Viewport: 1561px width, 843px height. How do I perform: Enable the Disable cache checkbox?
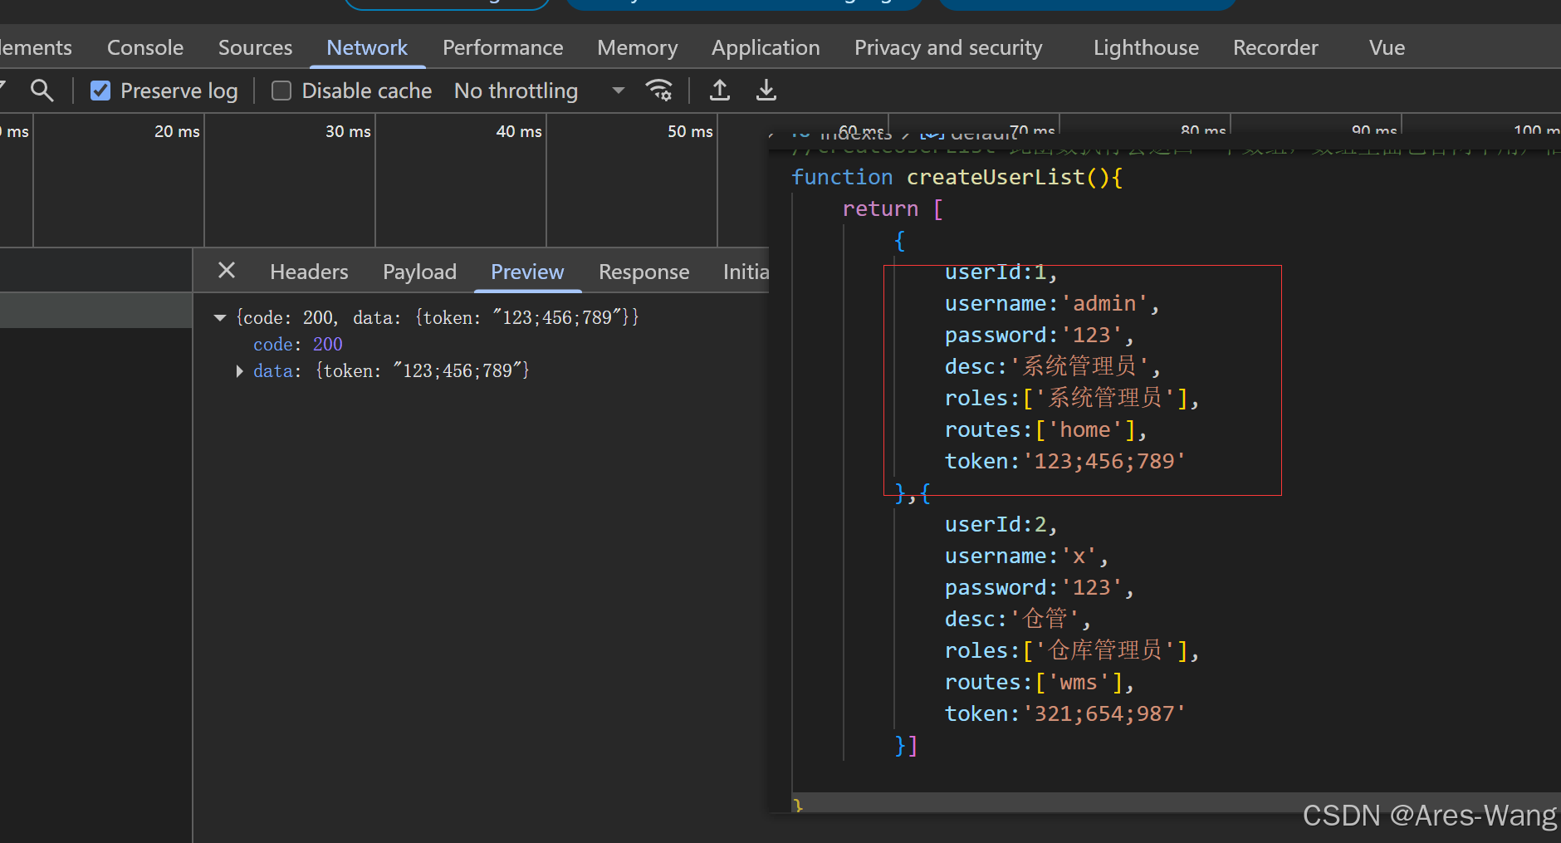click(x=281, y=91)
